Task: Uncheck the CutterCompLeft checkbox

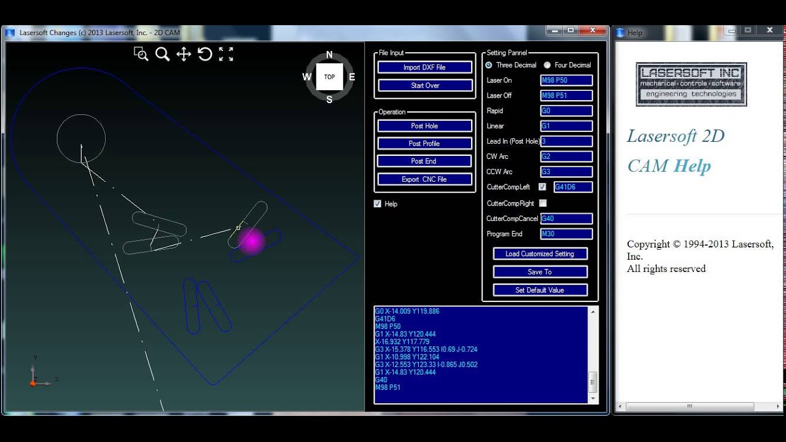Action: [542, 187]
